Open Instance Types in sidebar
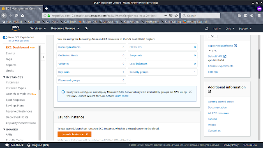263x148 pixels. click(x=16, y=88)
